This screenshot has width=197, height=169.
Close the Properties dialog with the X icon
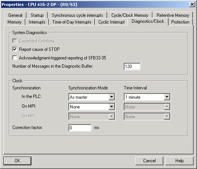click(x=192, y=4)
